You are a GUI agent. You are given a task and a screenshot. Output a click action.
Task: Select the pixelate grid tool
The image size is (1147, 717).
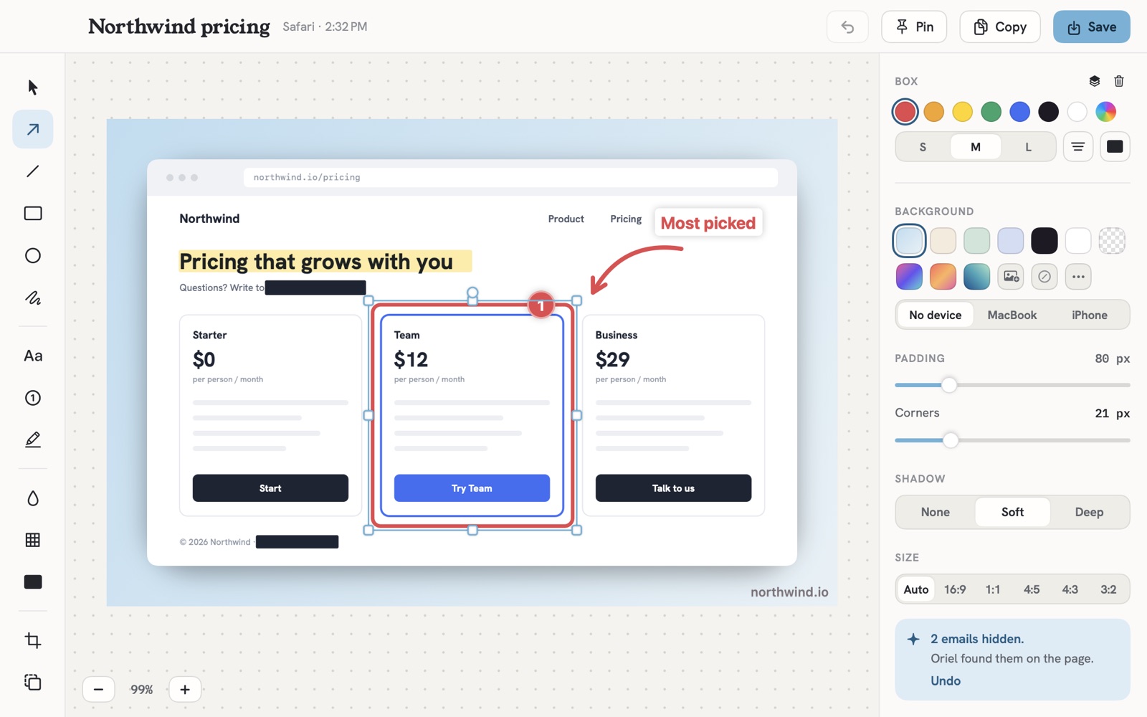(x=33, y=540)
